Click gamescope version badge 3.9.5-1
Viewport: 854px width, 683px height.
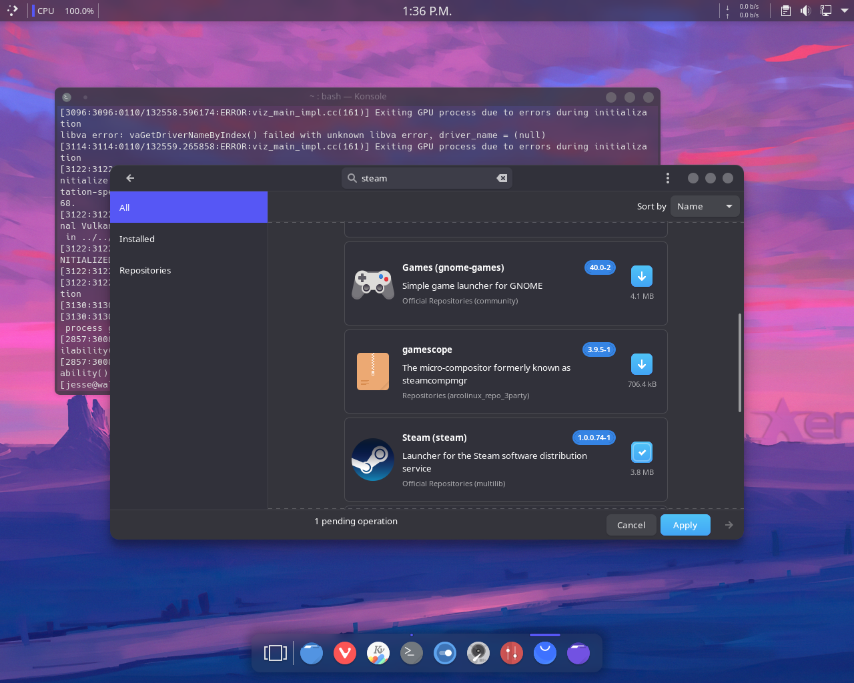tap(599, 350)
